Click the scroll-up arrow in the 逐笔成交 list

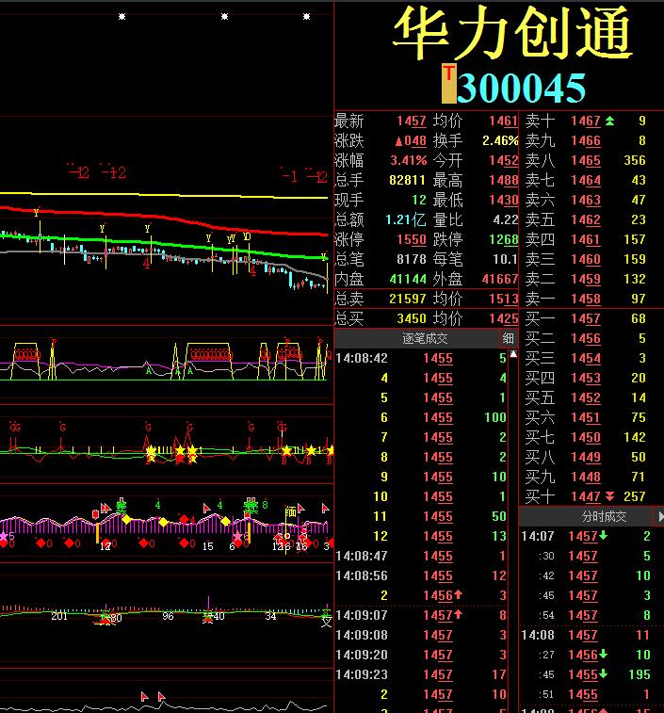coord(513,354)
